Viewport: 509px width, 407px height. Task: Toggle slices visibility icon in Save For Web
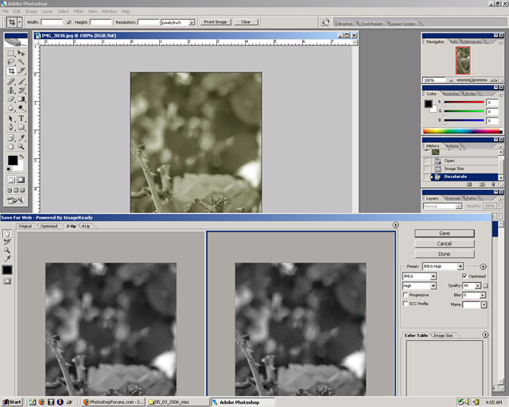[6, 282]
